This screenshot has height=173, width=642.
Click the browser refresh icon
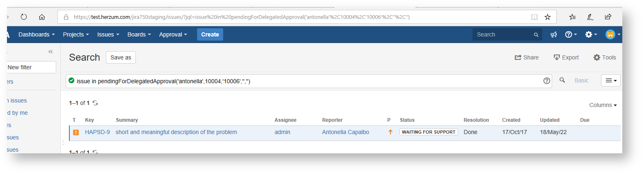tap(24, 17)
